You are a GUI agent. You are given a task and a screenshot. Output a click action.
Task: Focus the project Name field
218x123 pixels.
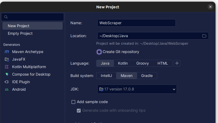click(136, 23)
